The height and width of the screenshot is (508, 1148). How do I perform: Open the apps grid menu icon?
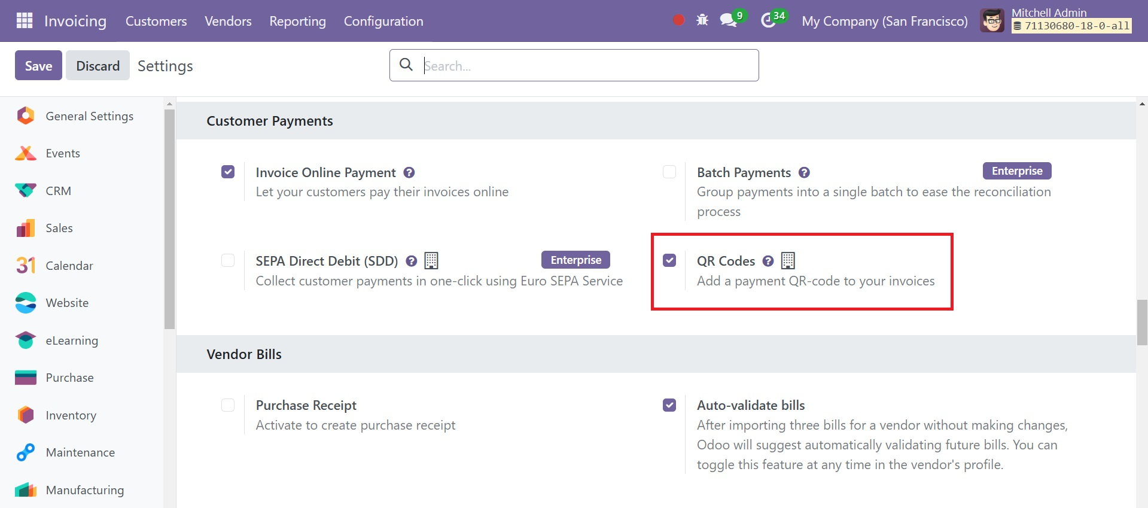click(x=25, y=21)
